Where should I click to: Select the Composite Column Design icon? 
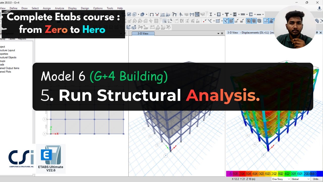235,14
